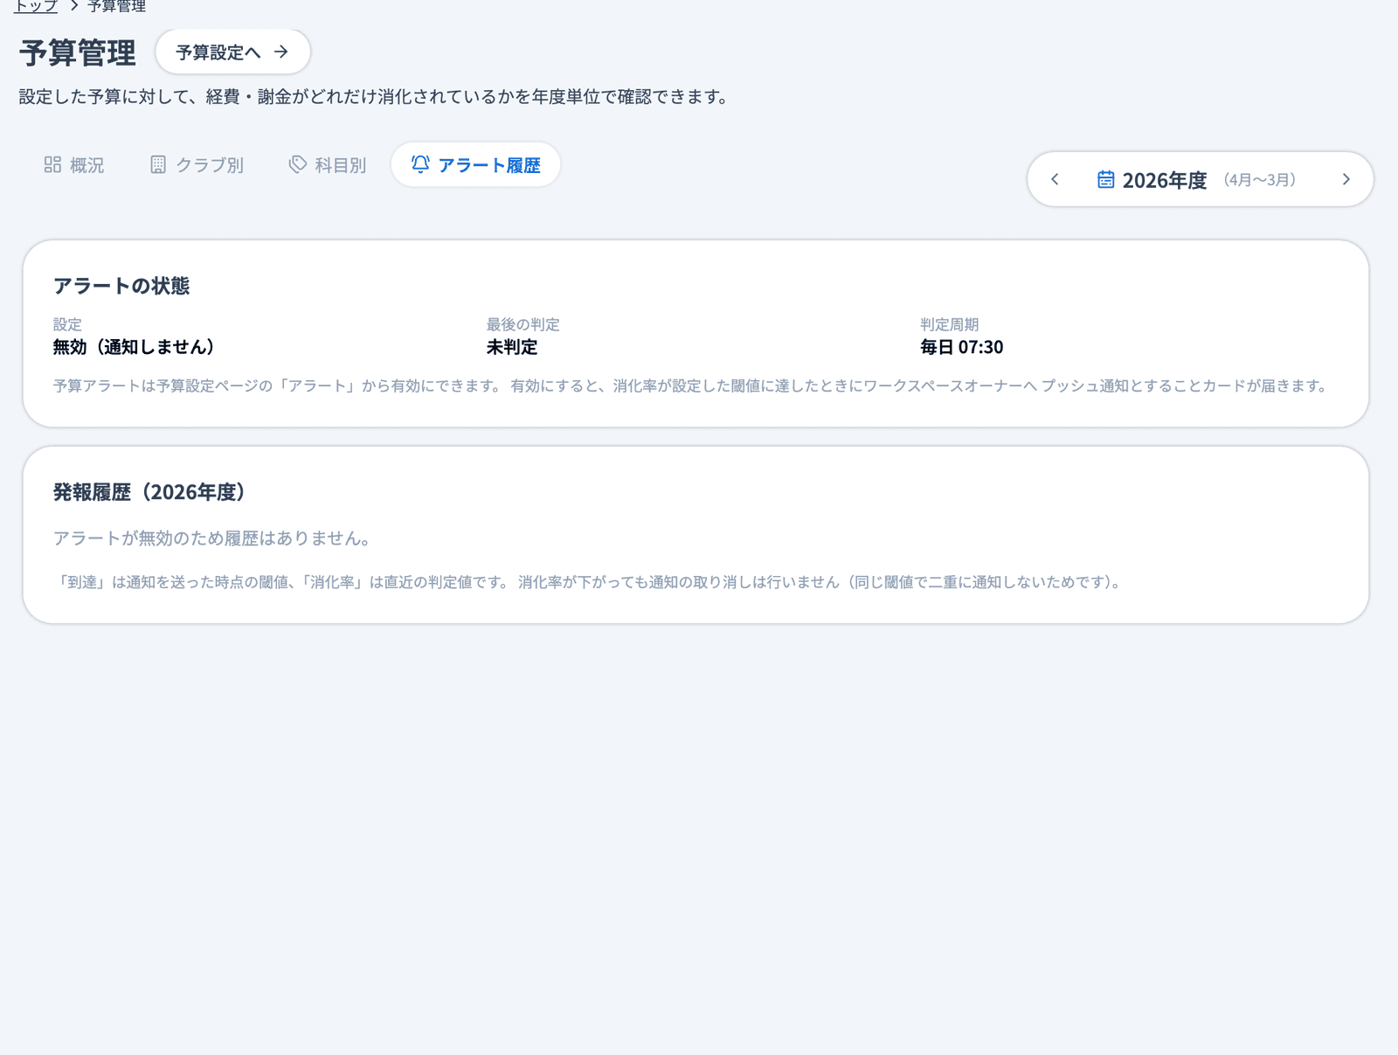
Task: Click the （4月〜3月） period label
Action: pyautogui.click(x=1259, y=180)
